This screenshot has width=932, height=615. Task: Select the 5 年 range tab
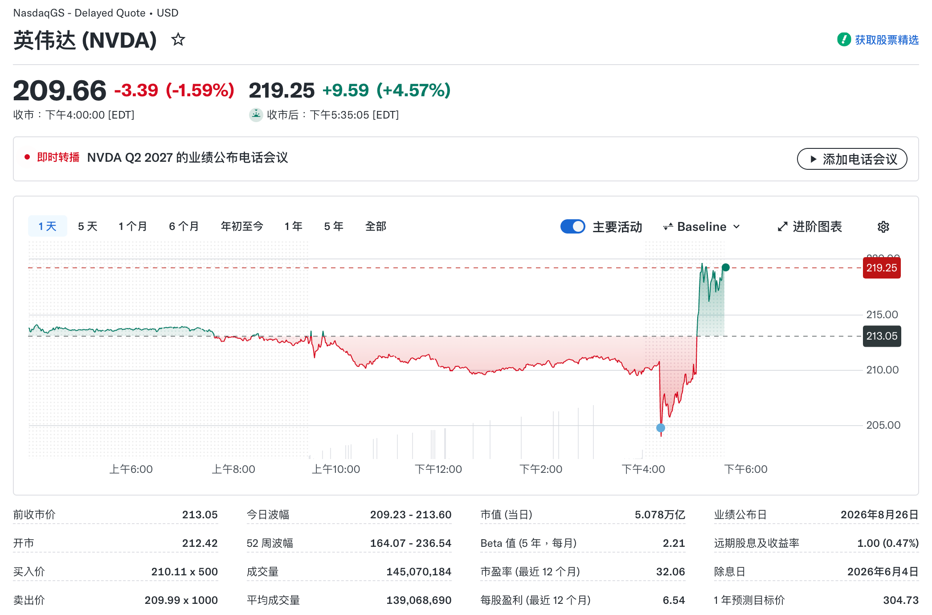[x=333, y=226]
